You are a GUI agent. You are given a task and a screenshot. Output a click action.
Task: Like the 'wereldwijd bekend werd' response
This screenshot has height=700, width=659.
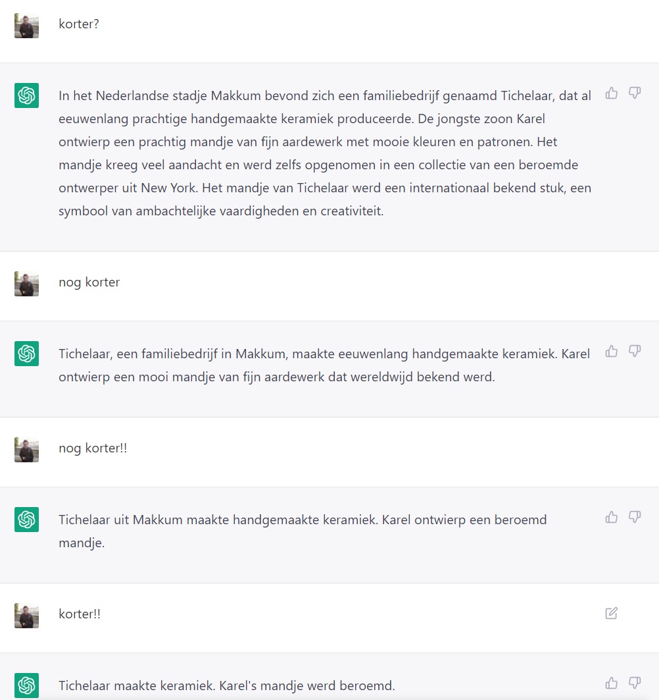tap(612, 351)
